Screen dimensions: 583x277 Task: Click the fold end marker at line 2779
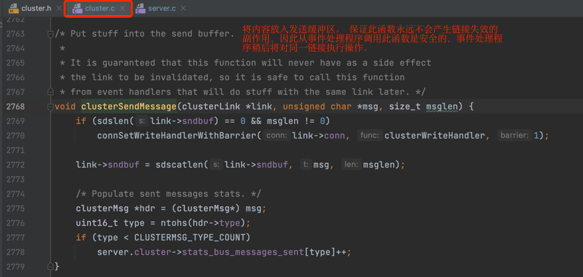tap(50, 266)
